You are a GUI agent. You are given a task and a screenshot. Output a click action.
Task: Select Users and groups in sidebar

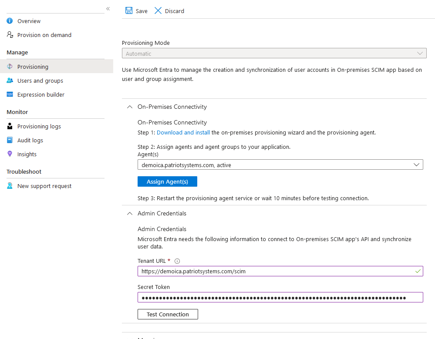click(x=40, y=81)
